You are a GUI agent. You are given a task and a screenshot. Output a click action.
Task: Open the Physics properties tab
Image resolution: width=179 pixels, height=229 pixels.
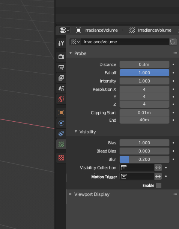(61, 123)
